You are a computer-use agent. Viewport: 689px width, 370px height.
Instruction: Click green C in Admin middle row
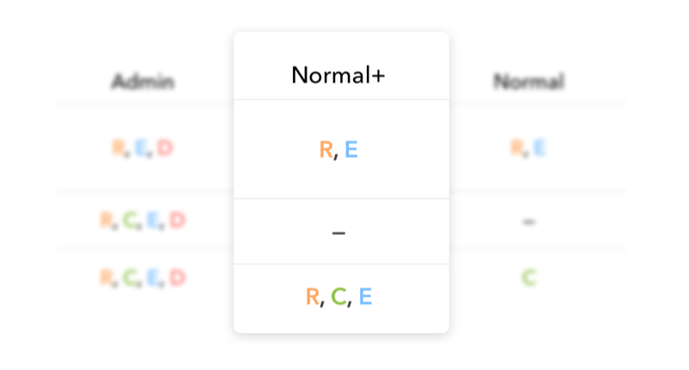coord(129,220)
